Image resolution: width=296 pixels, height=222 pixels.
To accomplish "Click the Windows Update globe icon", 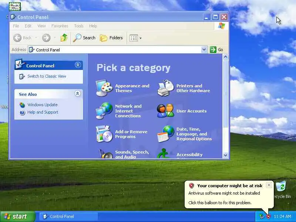I will (22, 105).
